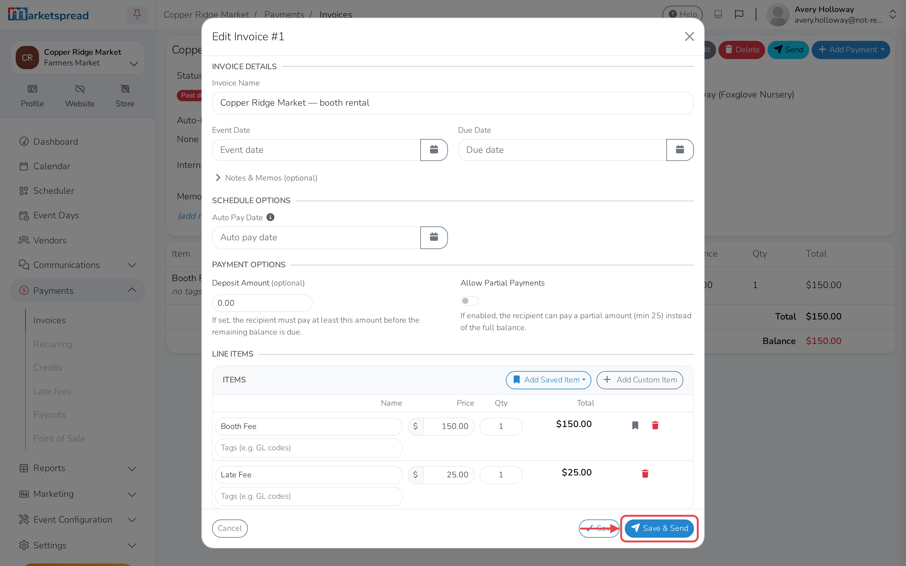
Task: Click the Cancel button
Action: click(230, 528)
